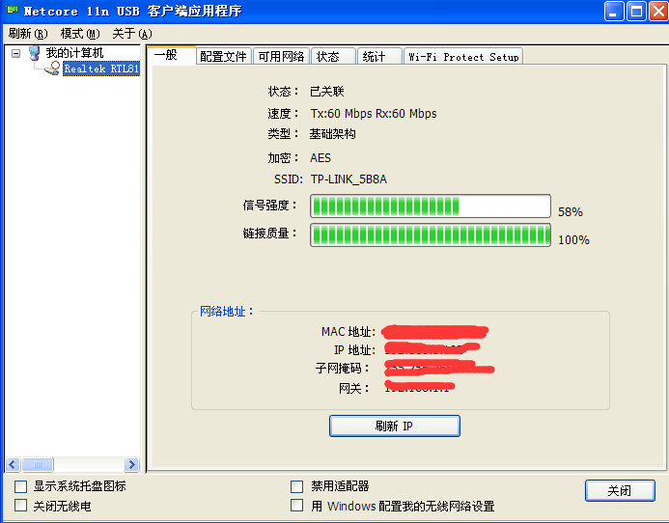The width and height of the screenshot is (669, 523).
Task: Click the 子网掩码 label
Action: coord(342,369)
